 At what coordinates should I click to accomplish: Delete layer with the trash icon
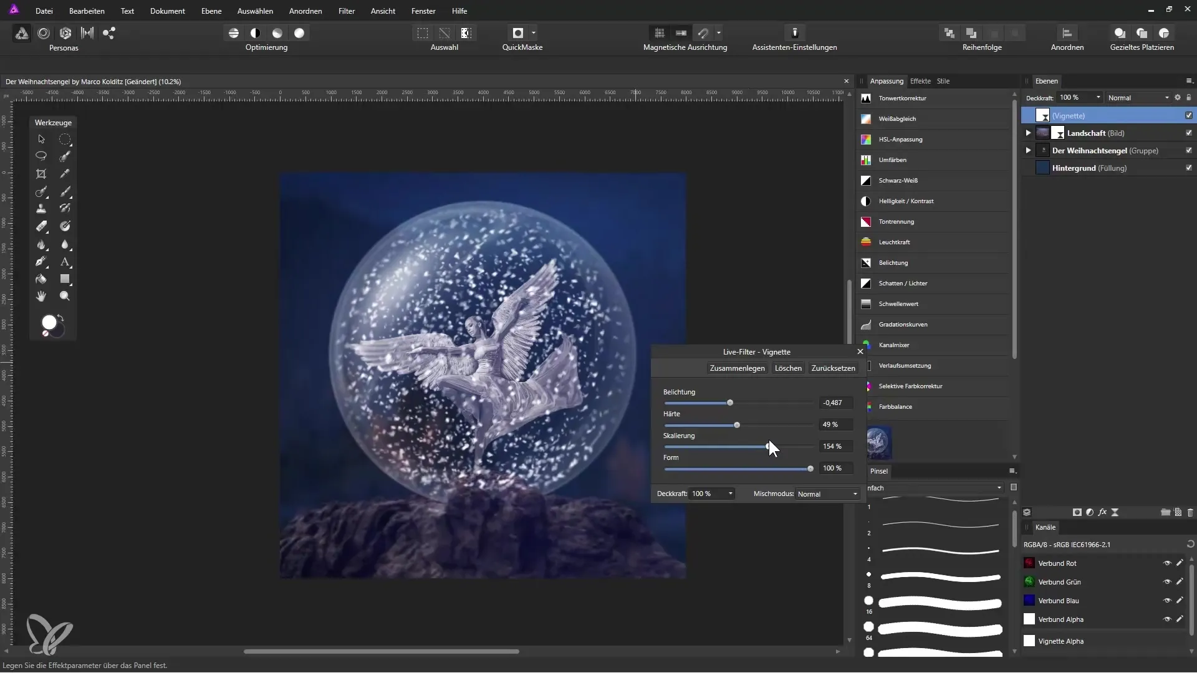(x=1190, y=512)
